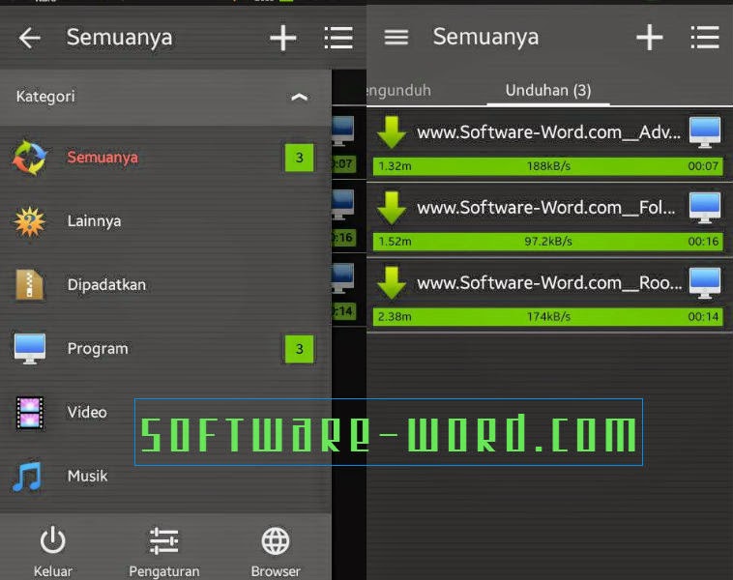Tap the monitor icon of Roo... download
The height and width of the screenshot is (580, 733).
(705, 283)
